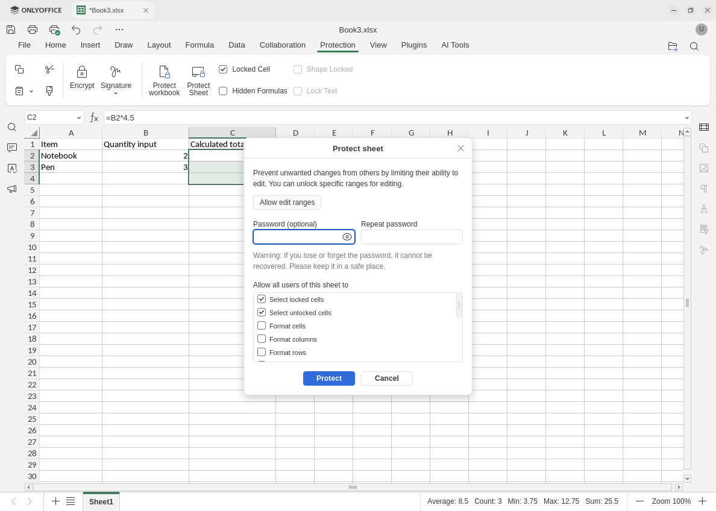Click the Protect Sheet icon
Screen dimensions: 716x511
[x=199, y=72]
